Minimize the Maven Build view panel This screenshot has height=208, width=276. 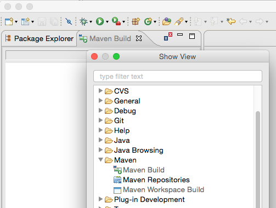[180, 34]
